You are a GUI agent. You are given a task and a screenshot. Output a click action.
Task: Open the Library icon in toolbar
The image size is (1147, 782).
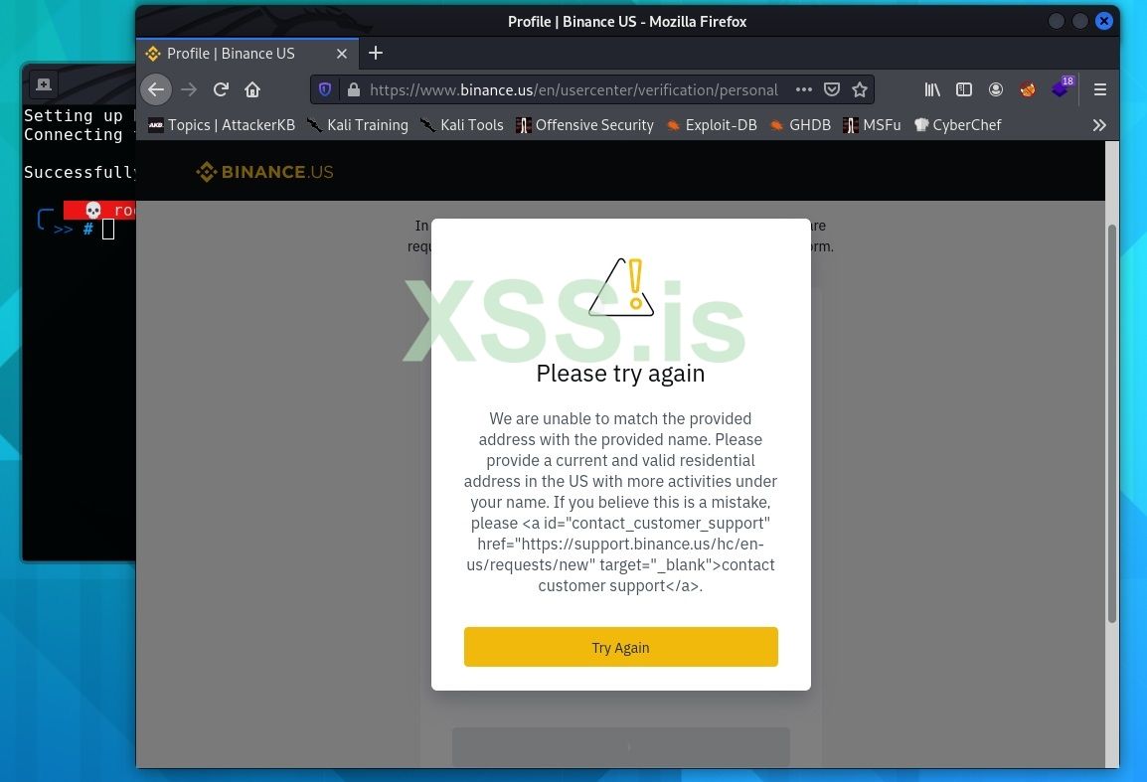point(932,89)
